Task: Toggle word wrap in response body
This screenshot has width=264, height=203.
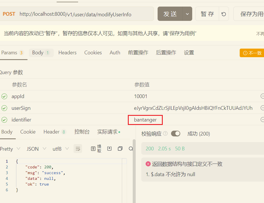Action: tap(78, 149)
